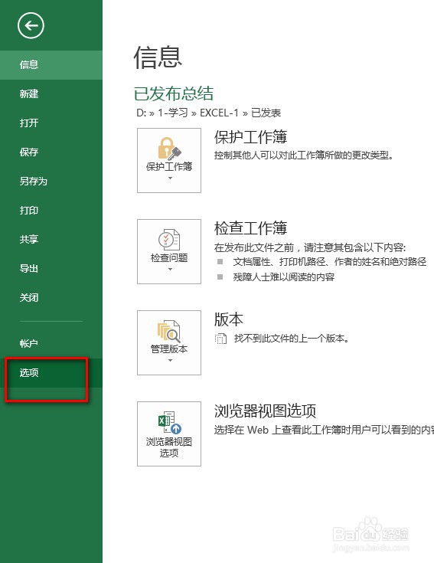This screenshot has width=434, height=563.
Task: Open the 帐户 sidebar entry
Action: pyautogui.click(x=51, y=344)
